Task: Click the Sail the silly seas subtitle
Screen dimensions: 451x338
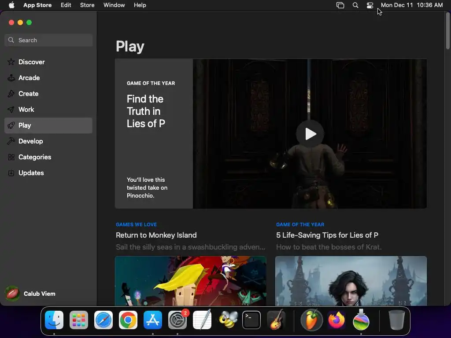Action: (x=190, y=247)
